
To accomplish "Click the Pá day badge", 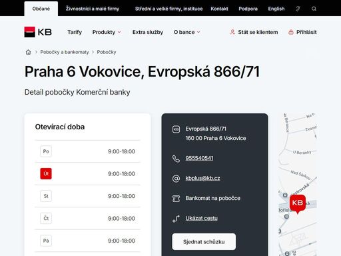I will point(46,241).
